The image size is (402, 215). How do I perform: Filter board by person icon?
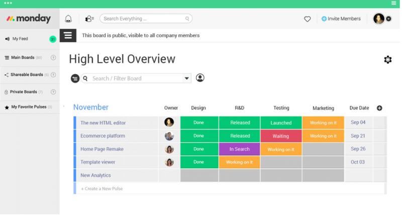point(200,78)
